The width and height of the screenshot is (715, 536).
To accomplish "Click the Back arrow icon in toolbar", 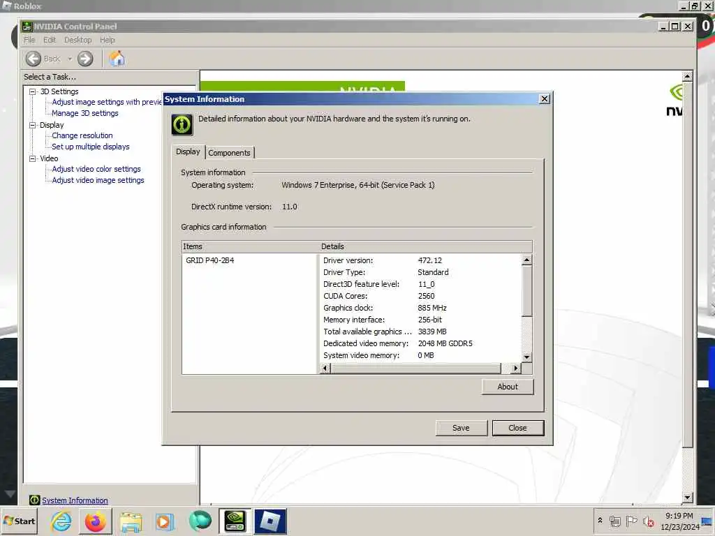I will [33, 59].
